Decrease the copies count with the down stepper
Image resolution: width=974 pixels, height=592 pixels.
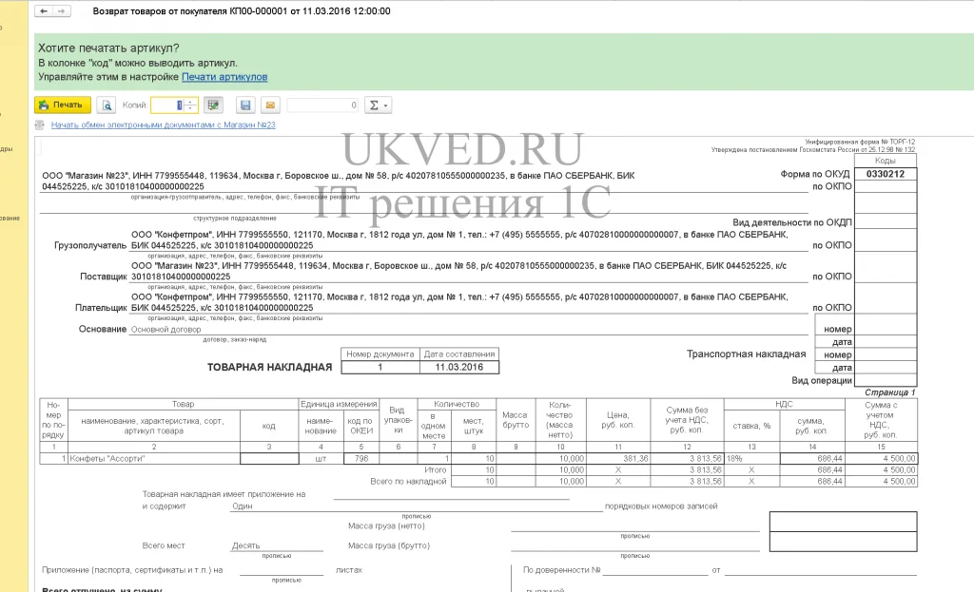(x=190, y=108)
